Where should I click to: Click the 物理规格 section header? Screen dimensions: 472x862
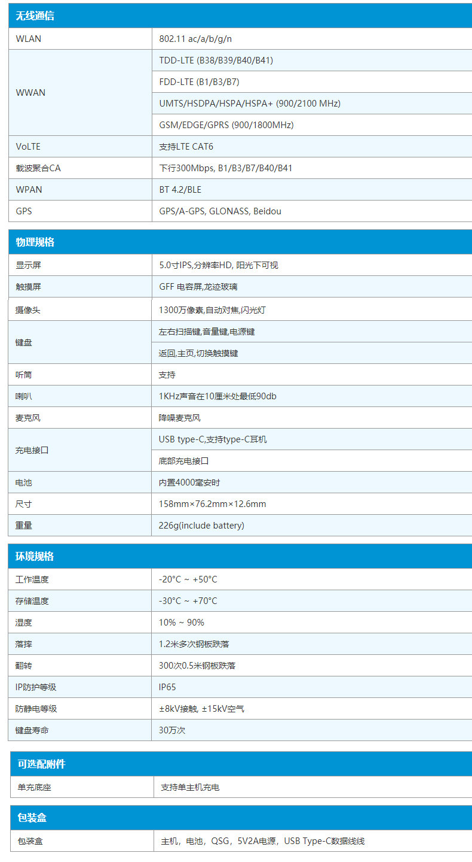click(240, 242)
